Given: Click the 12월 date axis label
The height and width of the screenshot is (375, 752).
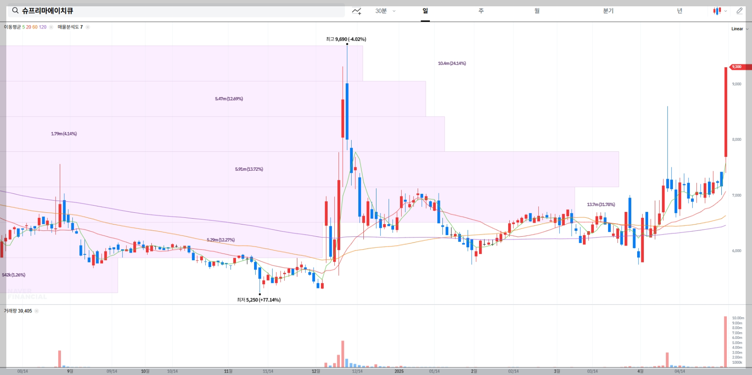Looking at the screenshot, I should click(316, 371).
